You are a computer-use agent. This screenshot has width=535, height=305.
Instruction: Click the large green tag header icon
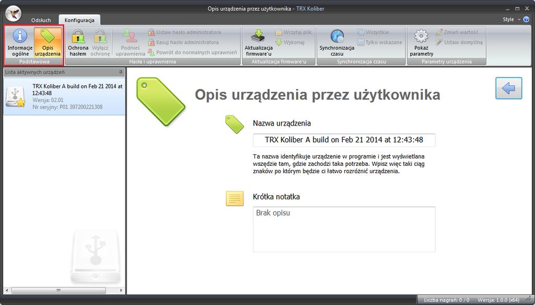coord(161,101)
